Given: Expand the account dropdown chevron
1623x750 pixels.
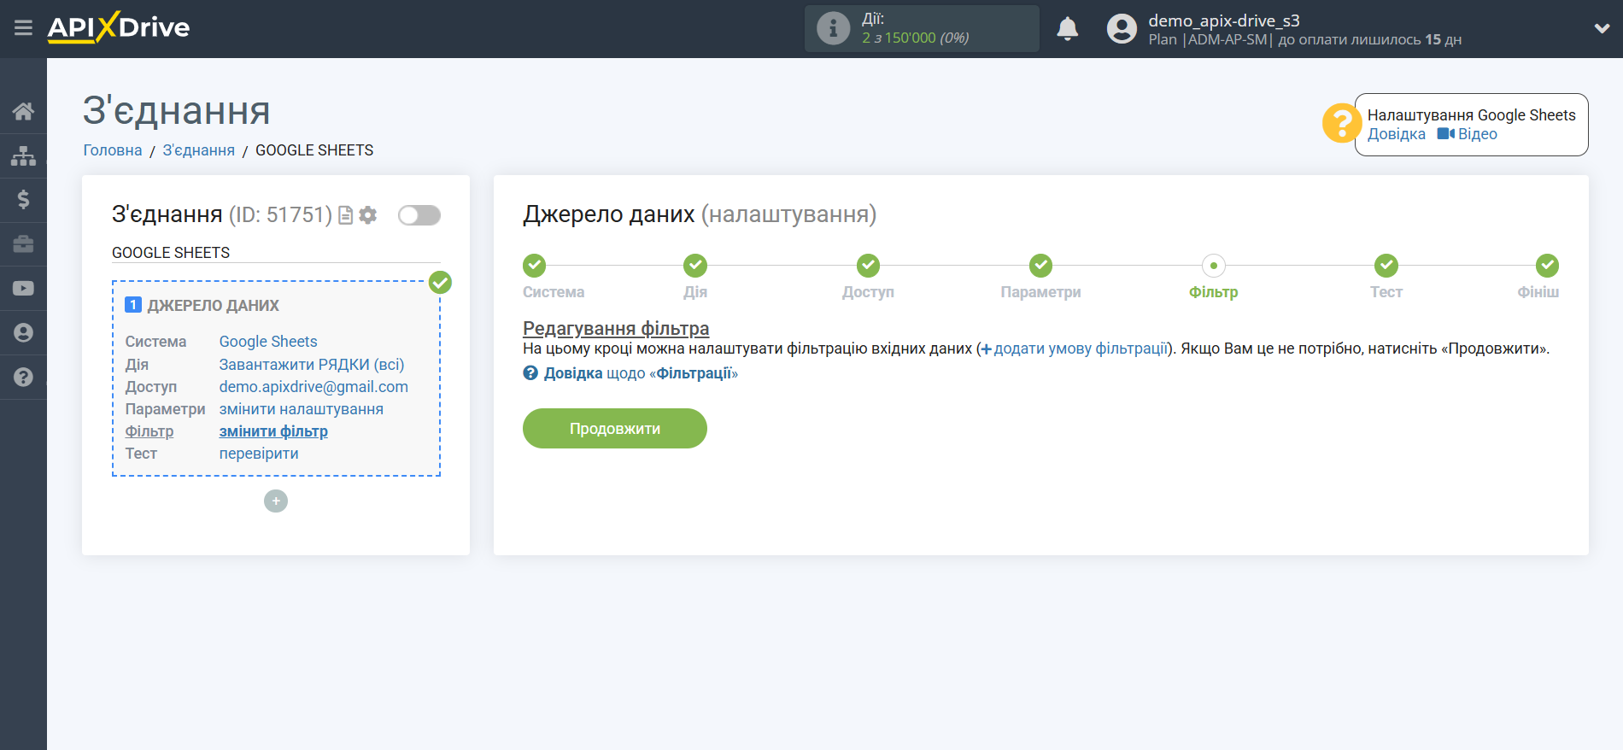Looking at the screenshot, I should click(1602, 28).
